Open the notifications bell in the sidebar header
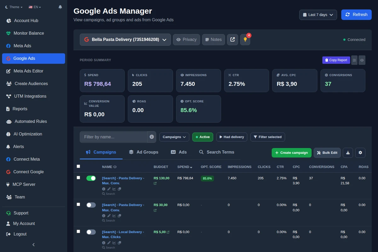This screenshot has width=378, height=252. point(60,7)
